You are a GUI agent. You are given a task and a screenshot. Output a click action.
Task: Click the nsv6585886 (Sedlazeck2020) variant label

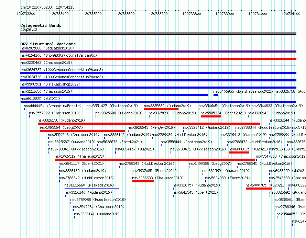[x=47, y=48]
